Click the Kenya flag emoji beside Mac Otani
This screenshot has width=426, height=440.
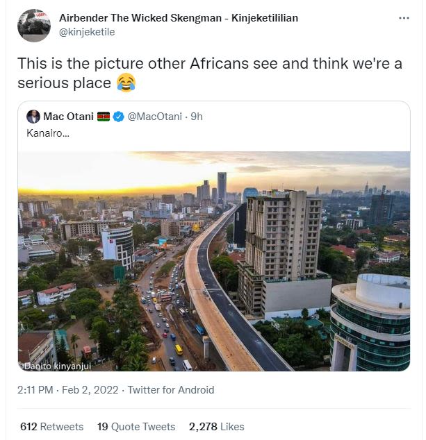point(104,117)
